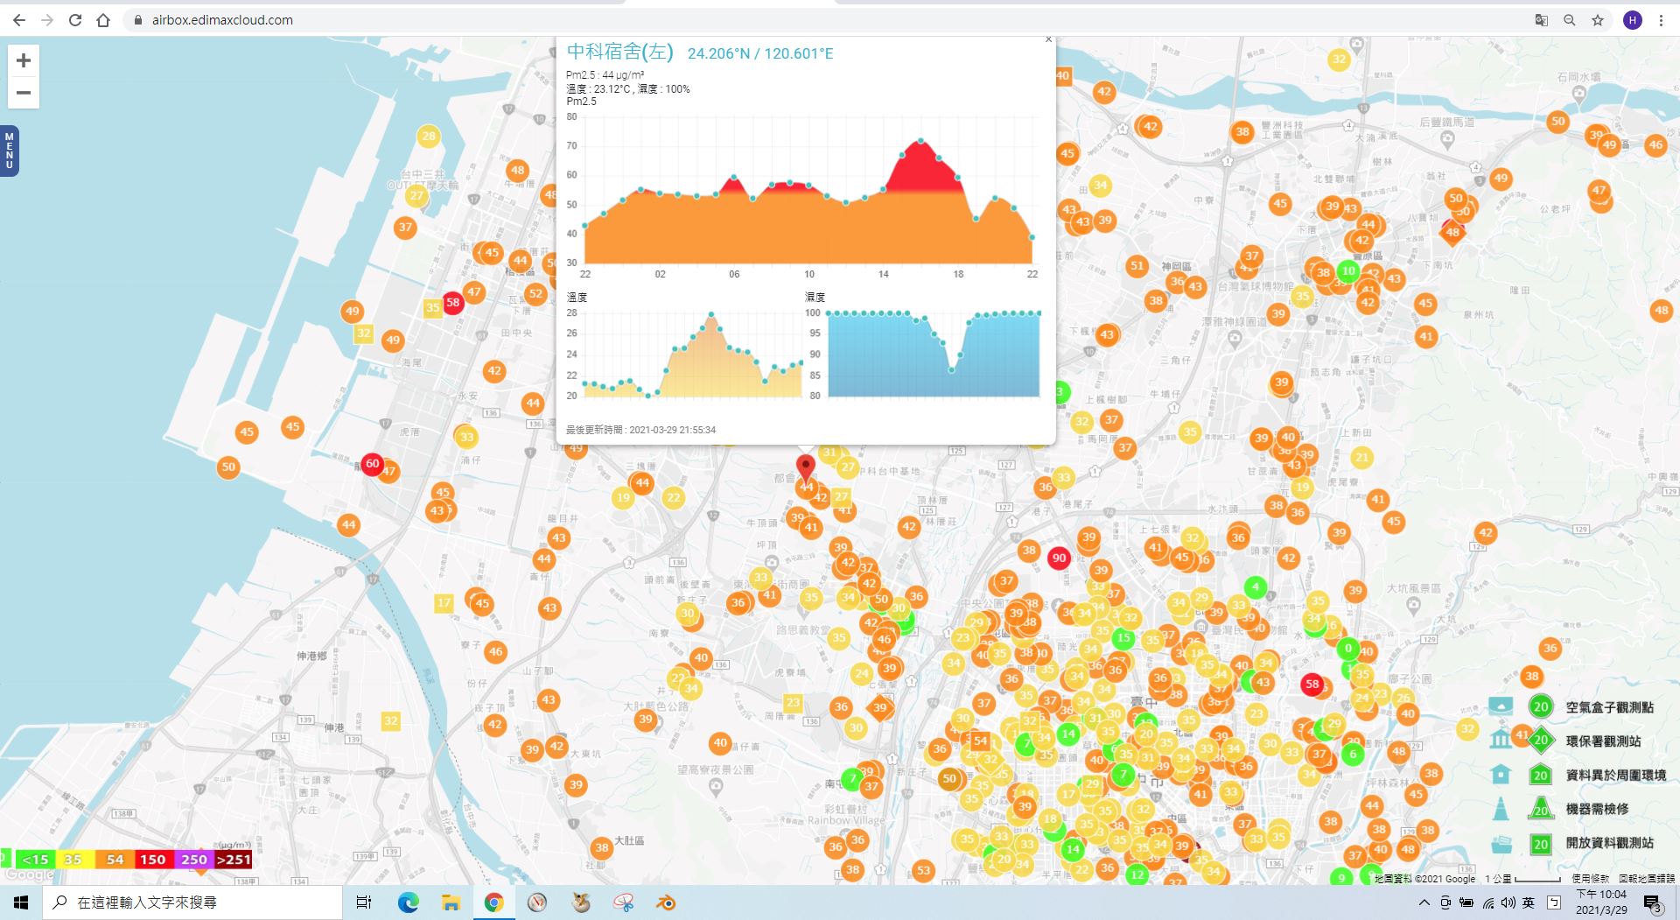This screenshot has height=920, width=1680.
Task: Open the volume control in the tray
Action: [x=1507, y=902]
